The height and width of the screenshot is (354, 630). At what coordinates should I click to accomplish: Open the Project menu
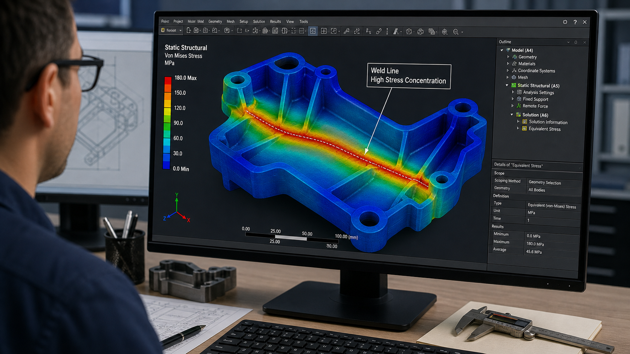point(178,21)
